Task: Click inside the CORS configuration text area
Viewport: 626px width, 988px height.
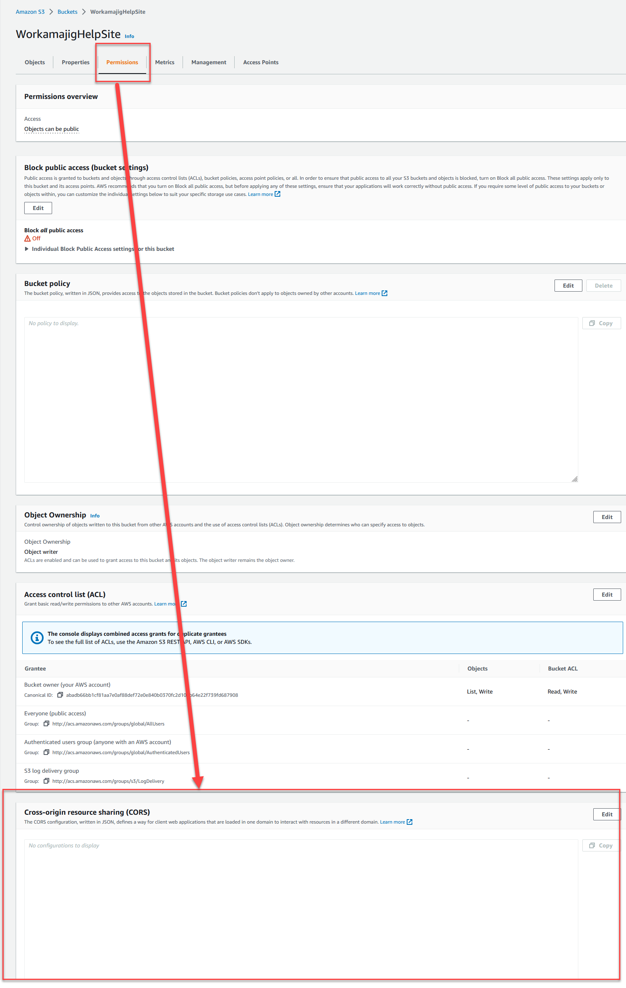Action: point(301,909)
